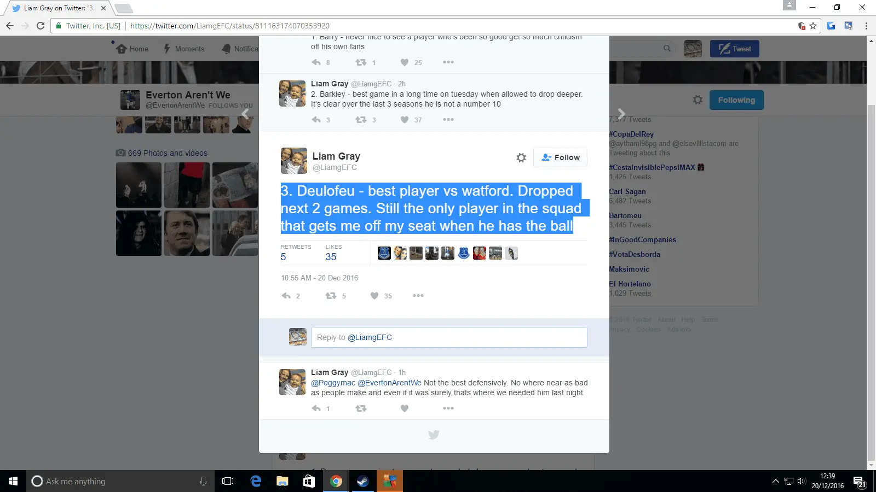Open Steam from the taskbar
876x492 pixels.
pos(362,481)
